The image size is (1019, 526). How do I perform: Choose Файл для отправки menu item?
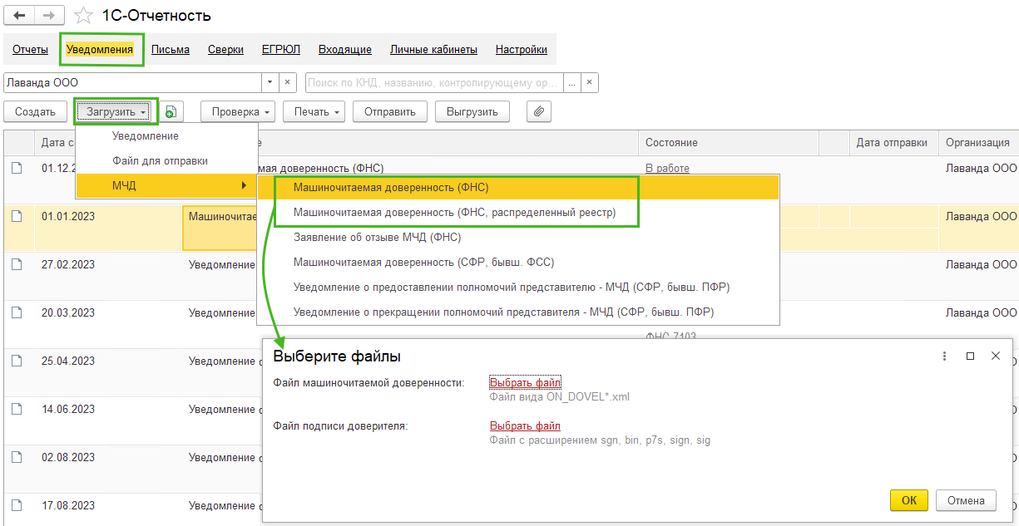[x=167, y=161]
